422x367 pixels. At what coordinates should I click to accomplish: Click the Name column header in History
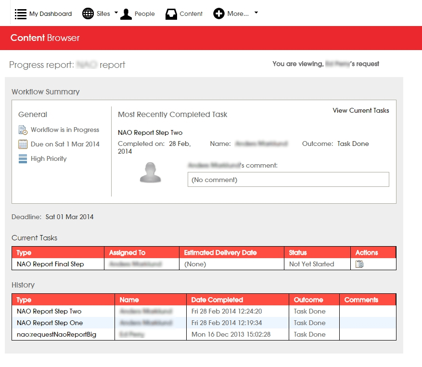pos(151,300)
